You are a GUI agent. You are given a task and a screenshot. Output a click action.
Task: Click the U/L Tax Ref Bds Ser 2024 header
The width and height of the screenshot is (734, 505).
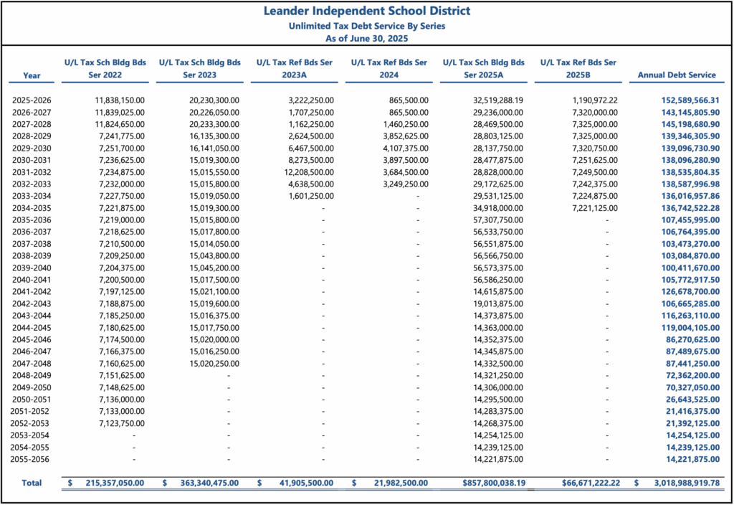(389, 68)
